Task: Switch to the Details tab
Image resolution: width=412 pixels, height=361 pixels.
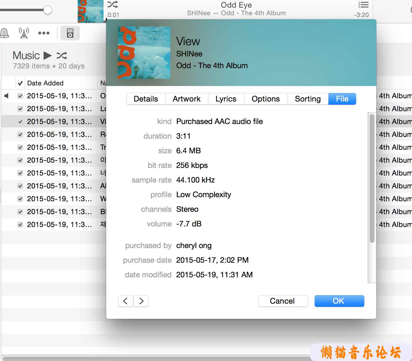Action: 146,99
